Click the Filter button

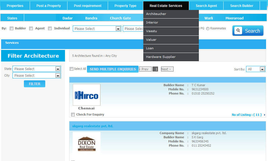click(x=34, y=84)
